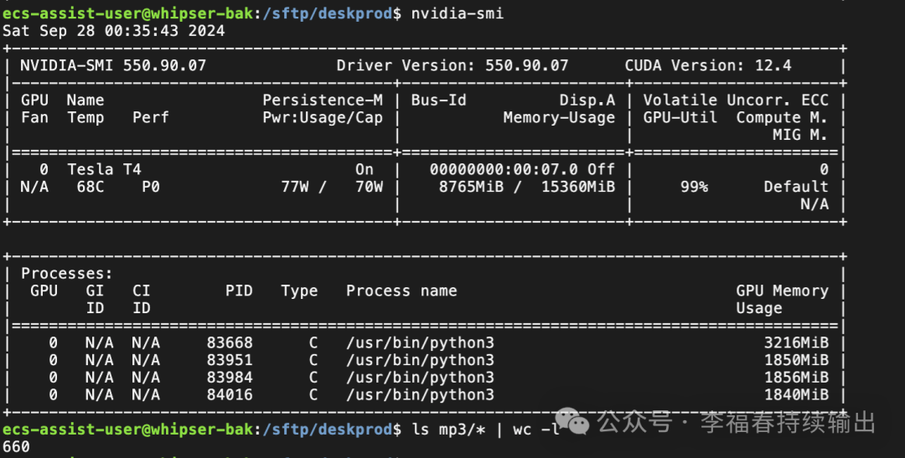Click the CUDA Version 12.4 label
Screen dimensions: 905x458
[x=708, y=65]
